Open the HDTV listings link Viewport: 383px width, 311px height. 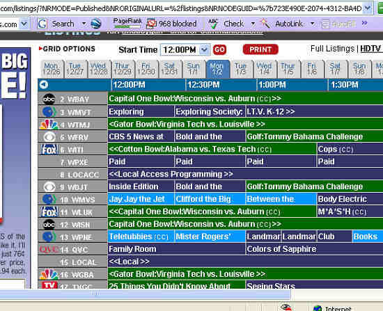(370, 49)
